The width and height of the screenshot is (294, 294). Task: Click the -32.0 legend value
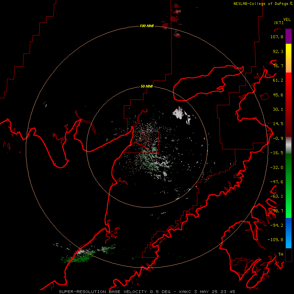pyautogui.click(x=277, y=168)
